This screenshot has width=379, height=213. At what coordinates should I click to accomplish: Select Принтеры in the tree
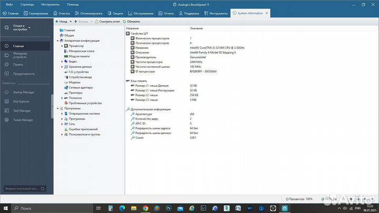[76, 93]
